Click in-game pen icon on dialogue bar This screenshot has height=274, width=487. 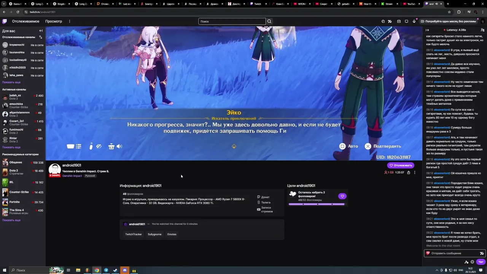(x=91, y=146)
